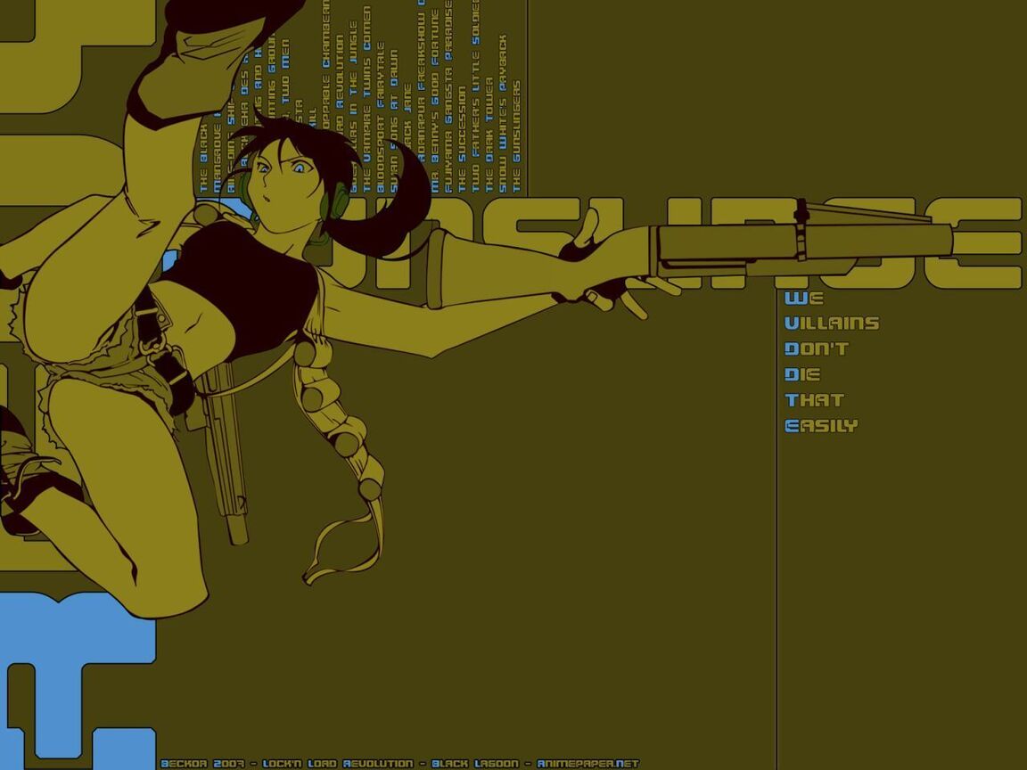Click the word DIE in the quote
Image resolution: width=1027 pixels, height=770 pixels.
pyautogui.click(x=802, y=374)
